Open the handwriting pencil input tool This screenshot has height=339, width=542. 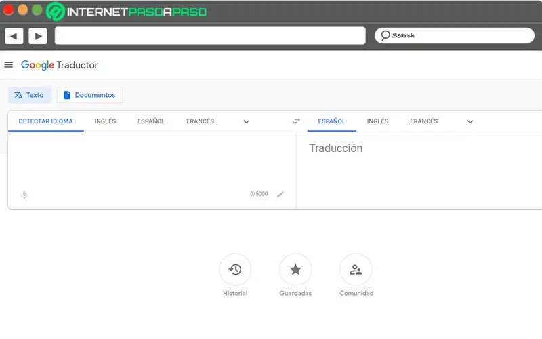pyautogui.click(x=280, y=194)
